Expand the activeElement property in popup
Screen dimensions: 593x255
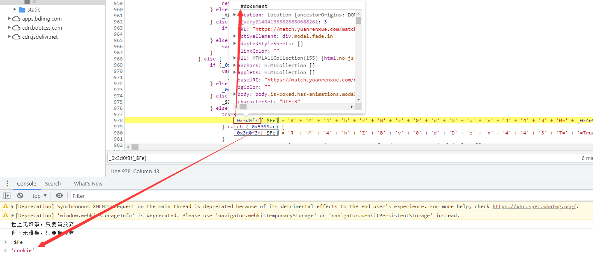(x=235, y=36)
